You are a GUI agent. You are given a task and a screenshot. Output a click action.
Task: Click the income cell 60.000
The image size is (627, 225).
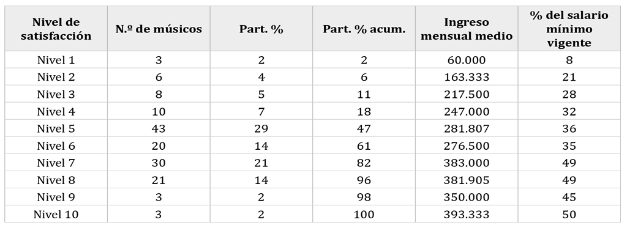[467, 60]
